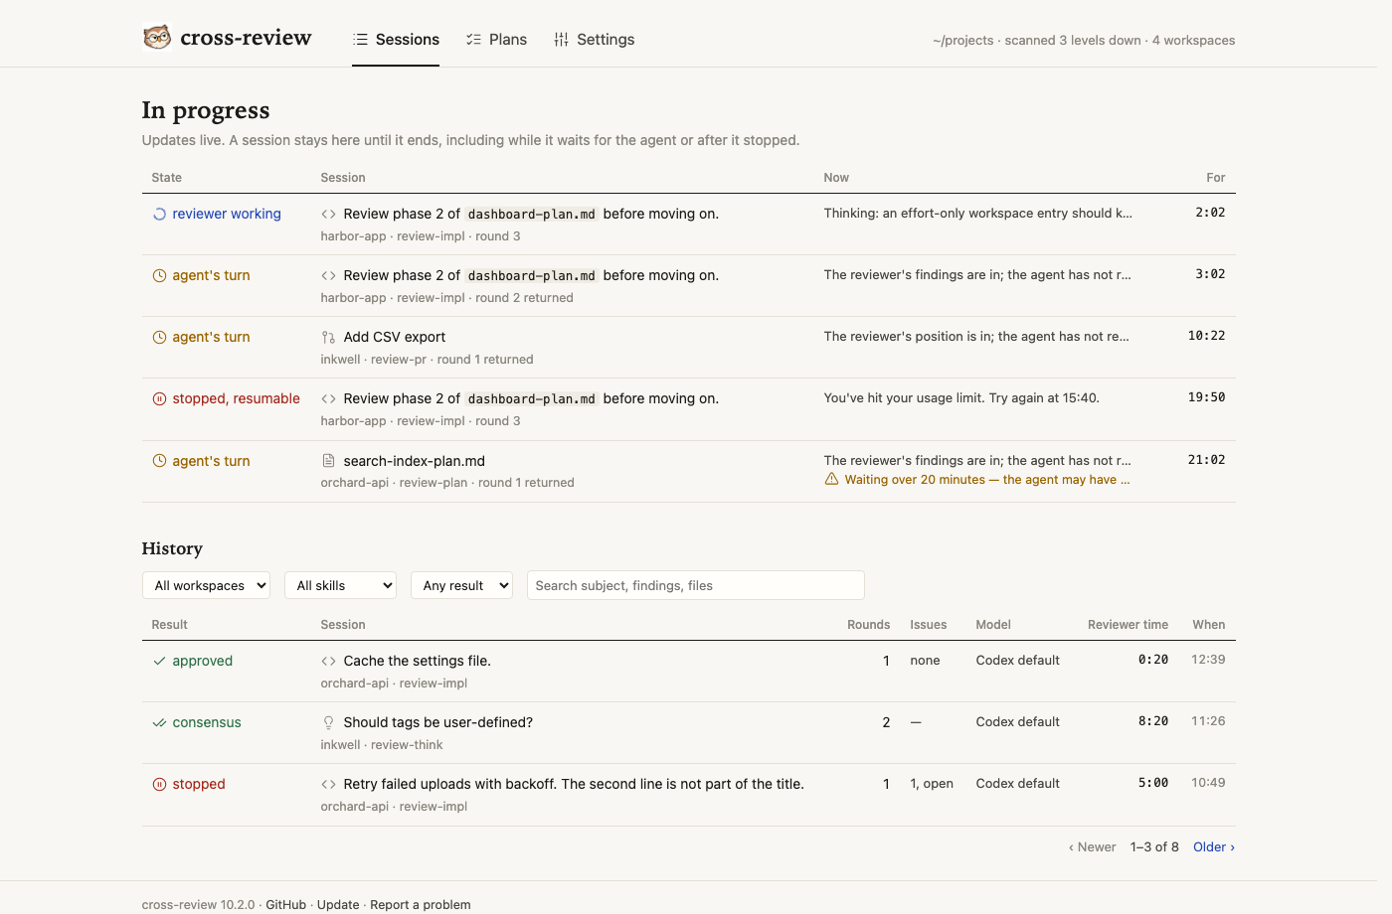Open the Should tags be user-defined session
The image size is (1392, 914).
click(x=438, y=722)
